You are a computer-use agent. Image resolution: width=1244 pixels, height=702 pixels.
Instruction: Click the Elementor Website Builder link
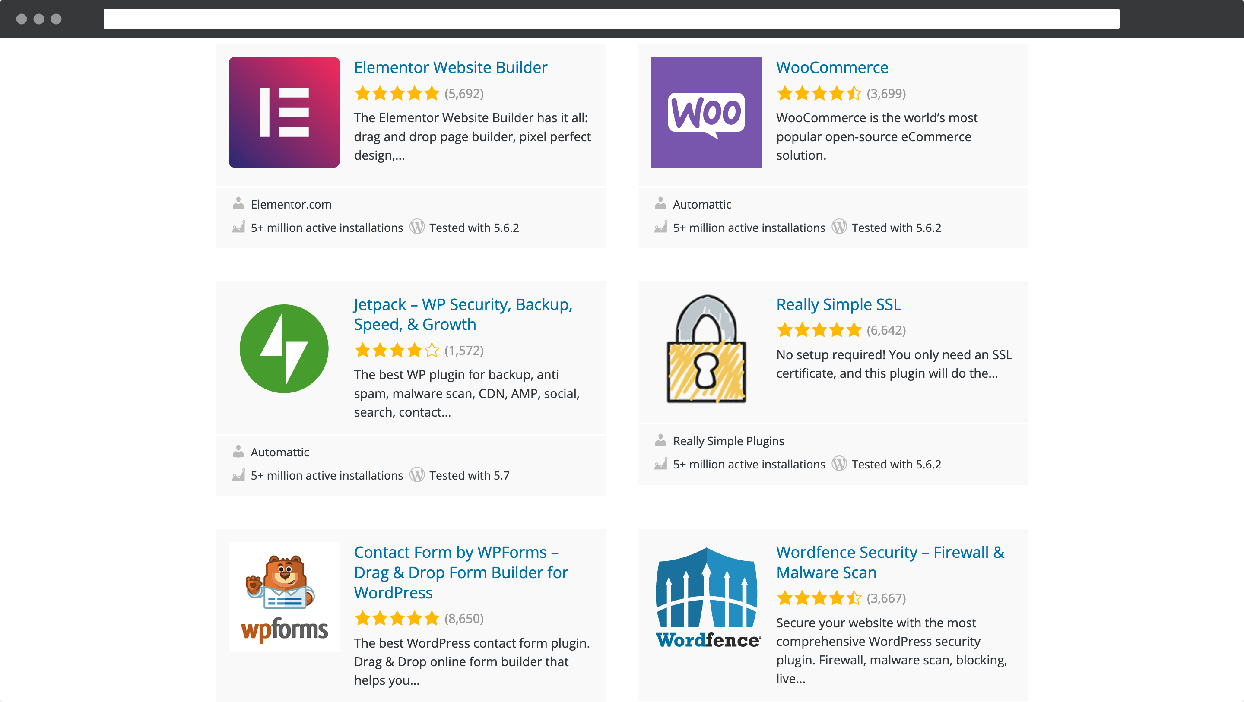point(451,66)
